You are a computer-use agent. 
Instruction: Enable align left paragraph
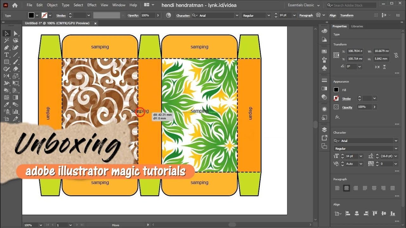click(x=337, y=188)
